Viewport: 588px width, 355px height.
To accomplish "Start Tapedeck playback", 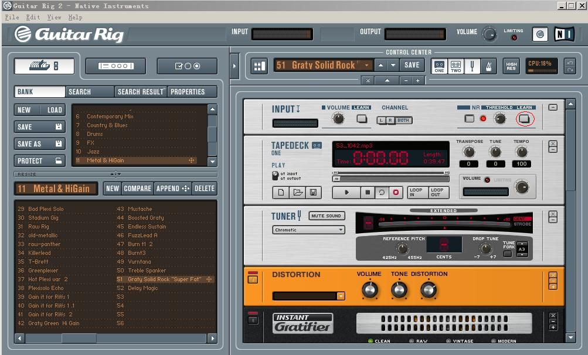I will [346, 192].
